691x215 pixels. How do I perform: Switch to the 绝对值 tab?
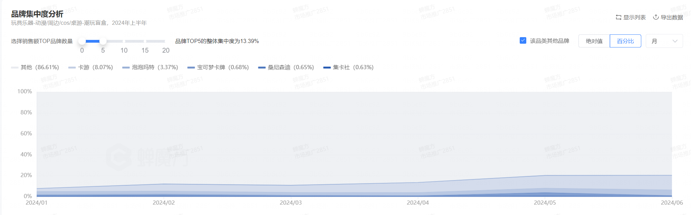click(594, 41)
